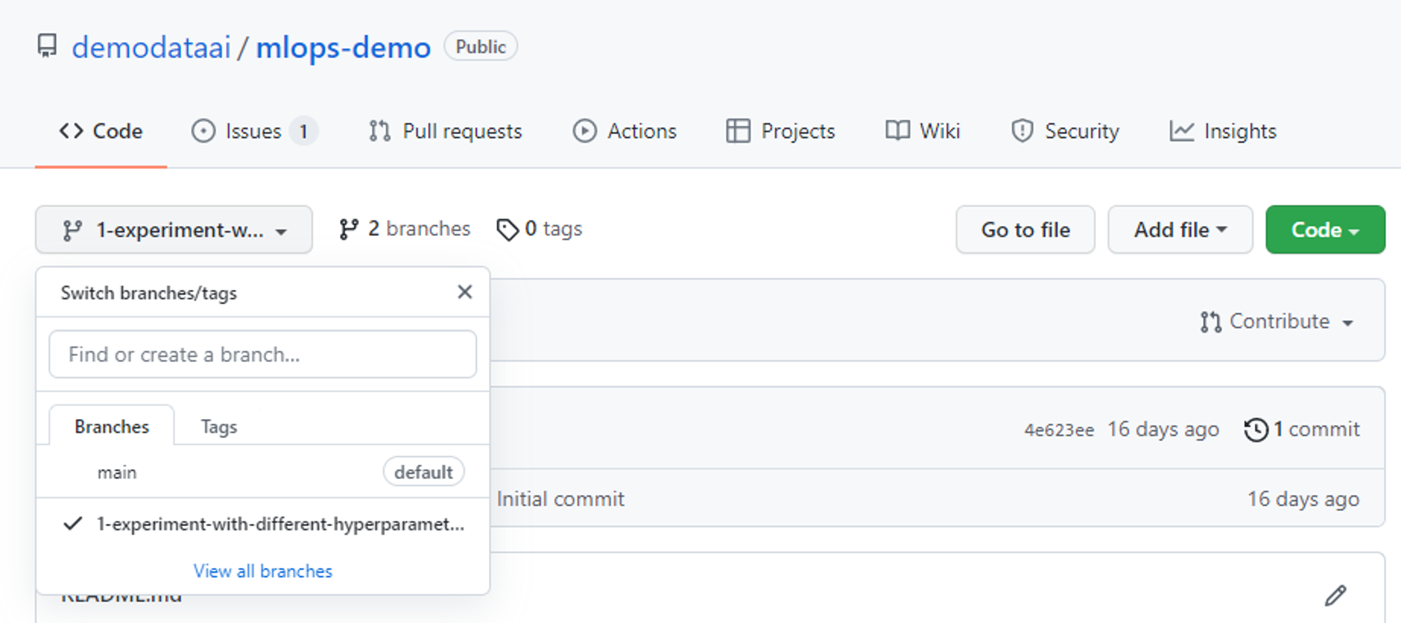Select the main default branch
Viewport: 1401px width, 623px height.
coord(117,471)
